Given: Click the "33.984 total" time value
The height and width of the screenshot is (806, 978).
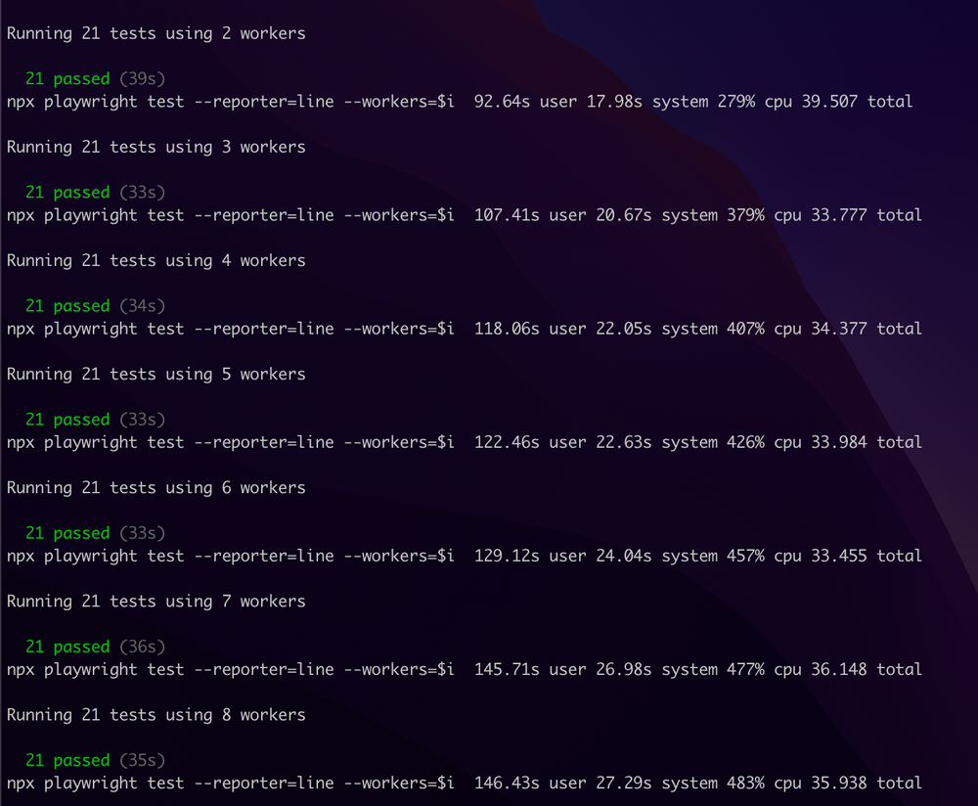Looking at the screenshot, I should [x=867, y=441].
